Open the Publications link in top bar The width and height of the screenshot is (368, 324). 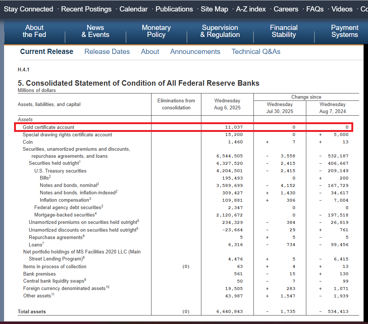pos(174,9)
